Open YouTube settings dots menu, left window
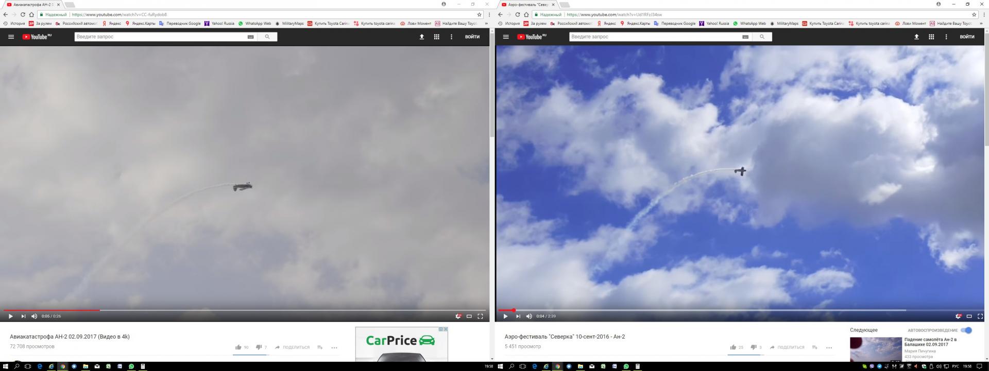The image size is (989, 371). [x=452, y=37]
